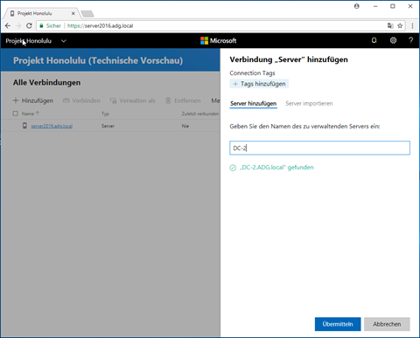Click the Microsoft logo
The height and width of the screenshot is (338, 420).
[219, 41]
